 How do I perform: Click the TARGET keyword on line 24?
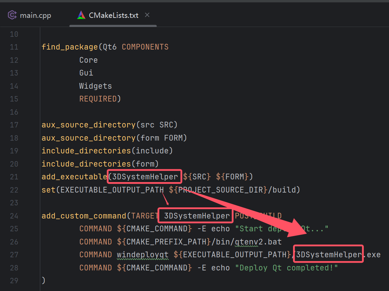pyautogui.click(x=145, y=216)
